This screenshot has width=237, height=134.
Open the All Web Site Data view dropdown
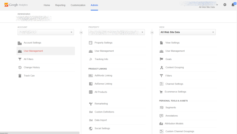click(x=187, y=32)
